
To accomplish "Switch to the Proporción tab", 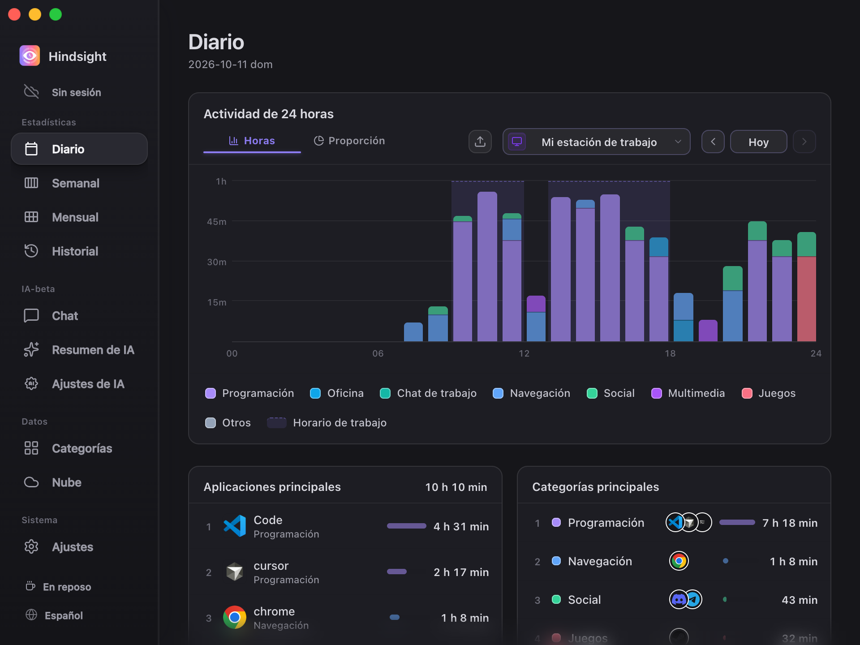I will pos(349,141).
